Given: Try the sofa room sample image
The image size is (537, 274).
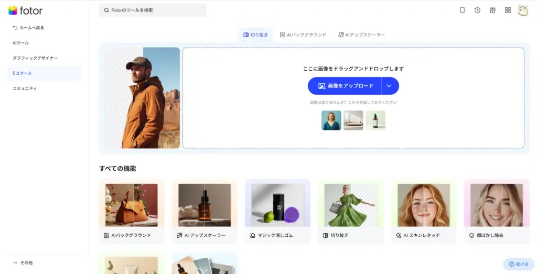Looking at the screenshot, I should [353, 120].
